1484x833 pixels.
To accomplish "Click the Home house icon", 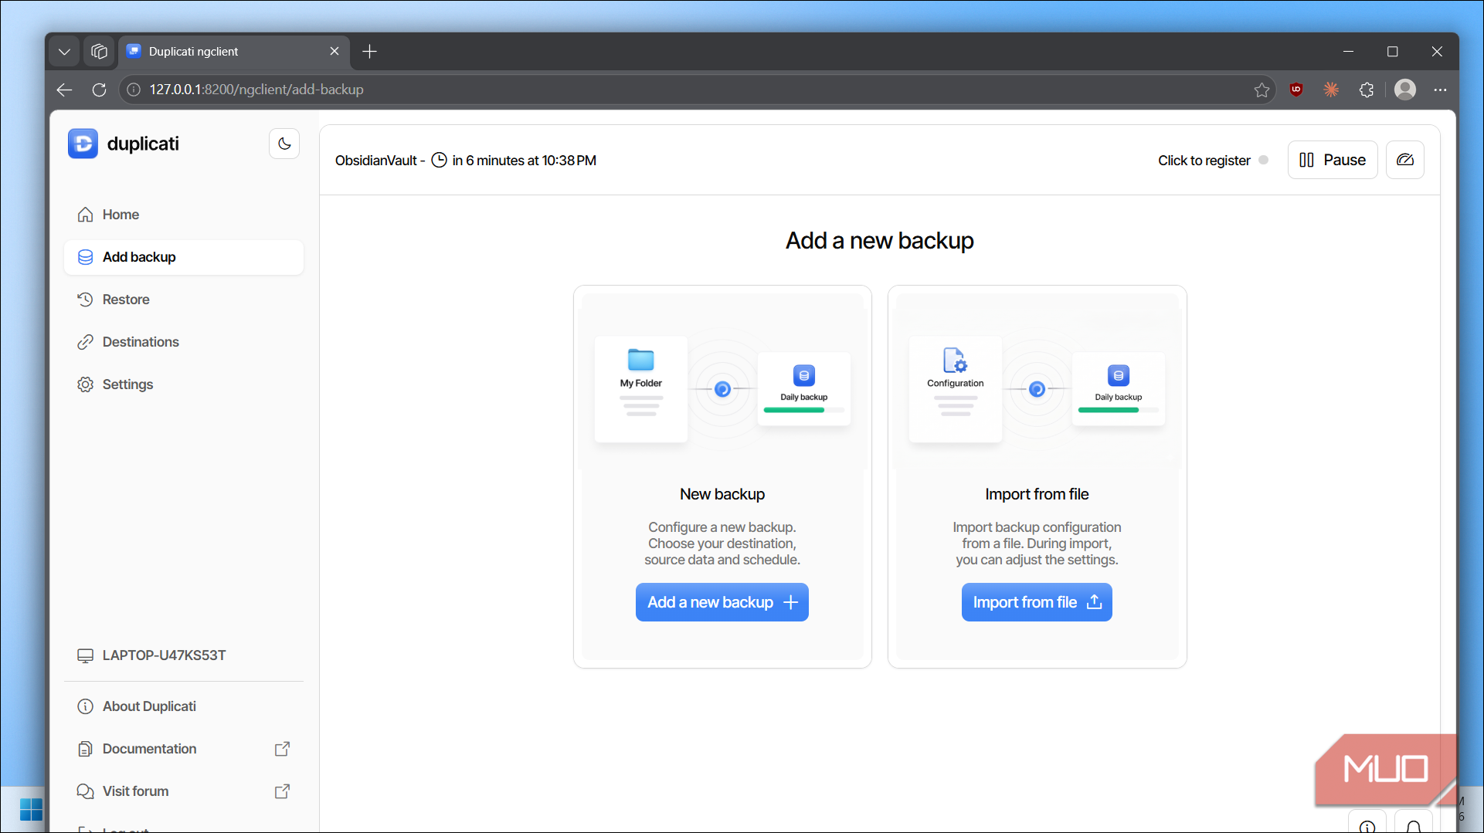I will point(85,215).
